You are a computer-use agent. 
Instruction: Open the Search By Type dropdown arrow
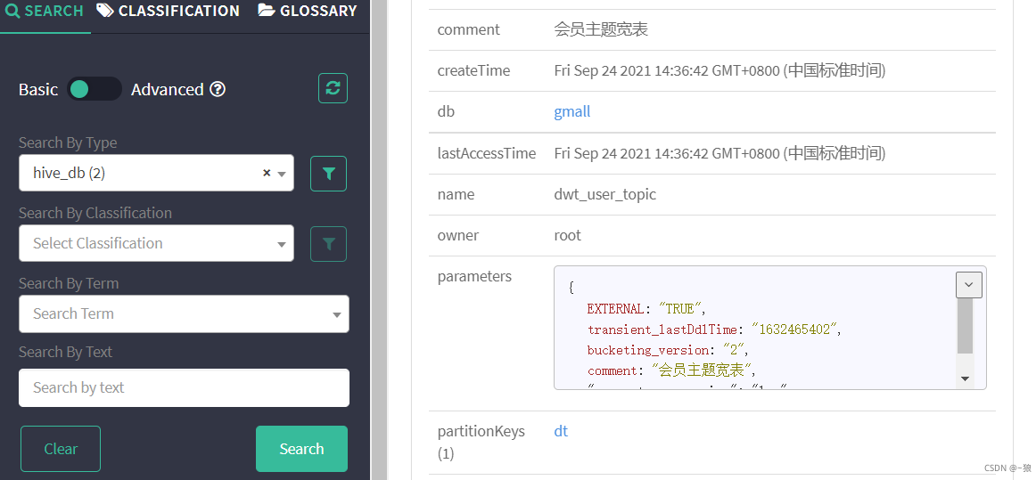[282, 174]
